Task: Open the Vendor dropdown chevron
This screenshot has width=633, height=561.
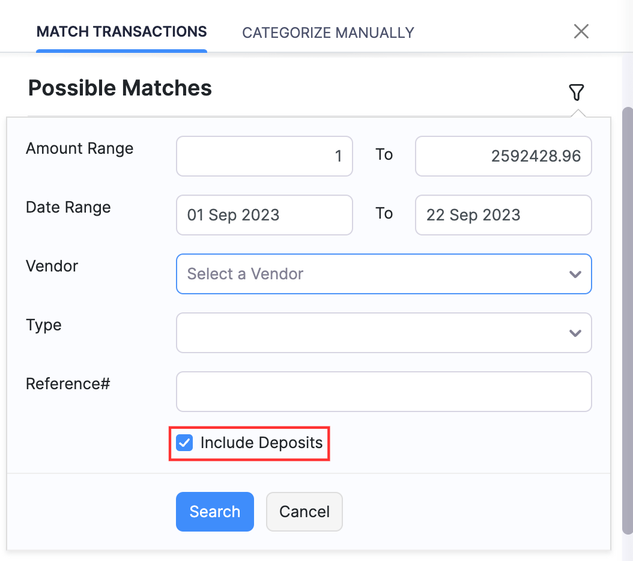Action: (x=575, y=274)
